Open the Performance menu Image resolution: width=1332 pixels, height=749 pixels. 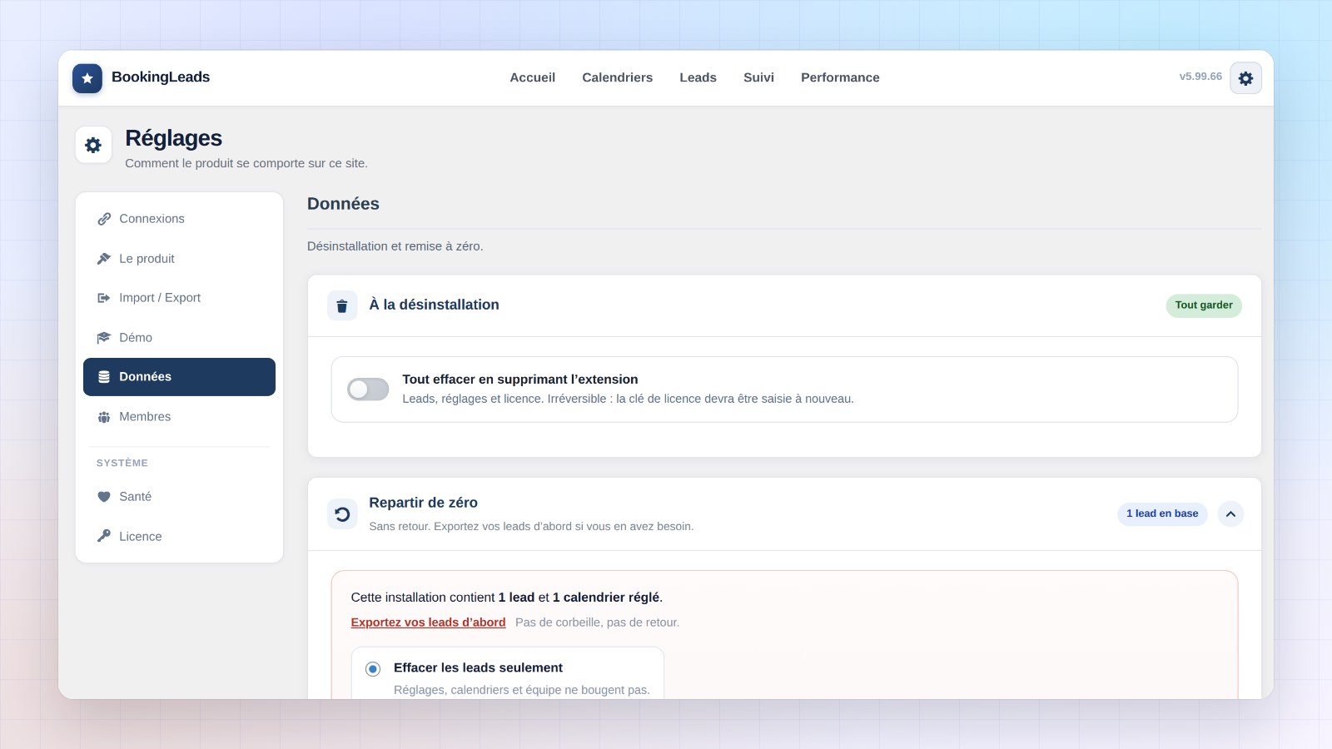pos(840,77)
